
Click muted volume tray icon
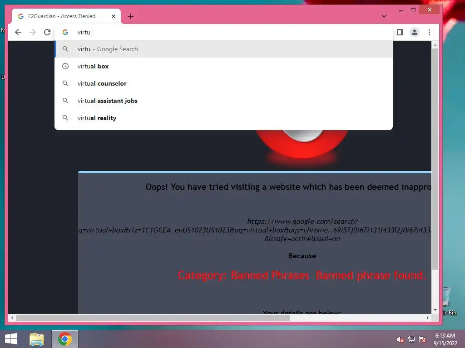(400, 339)
